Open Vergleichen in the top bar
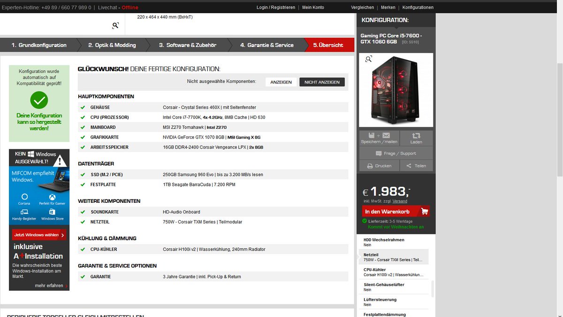The width and height of the screenshot is (563, 317). coord(363,7)
